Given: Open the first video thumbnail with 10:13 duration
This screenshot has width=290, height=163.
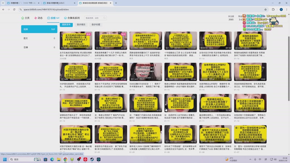Looking at the screenshot, I should tap(76, 41).
